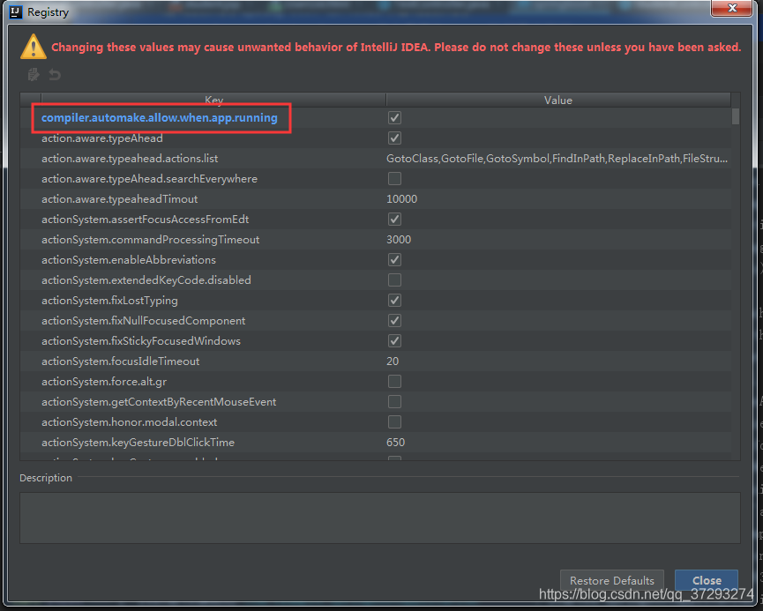Disable action.aware.typeAhead

point(393,138)
